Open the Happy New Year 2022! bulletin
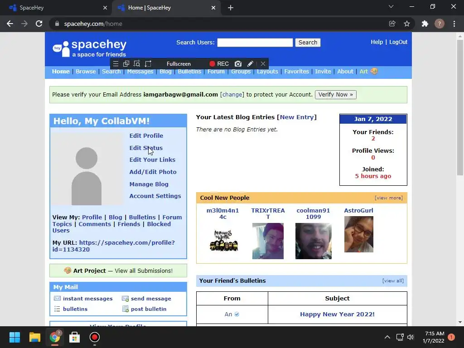This screenshot has width=464, height=348. click(x=337, y=314)
